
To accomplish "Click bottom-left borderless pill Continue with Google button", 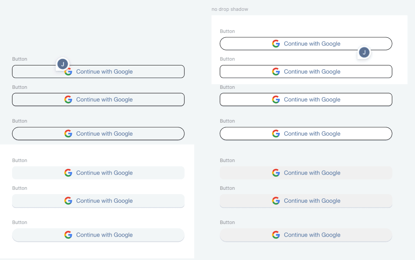I will pyautogui.click(x=98, y=235).
